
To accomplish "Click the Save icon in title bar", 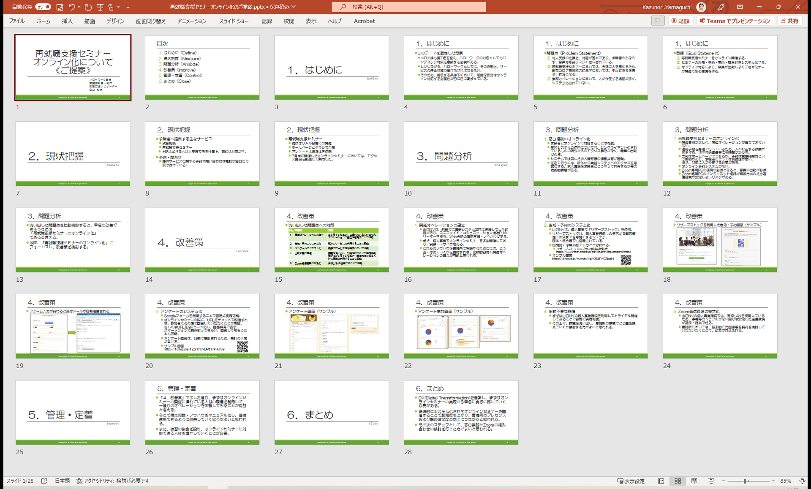I will [x=60, y=7].
